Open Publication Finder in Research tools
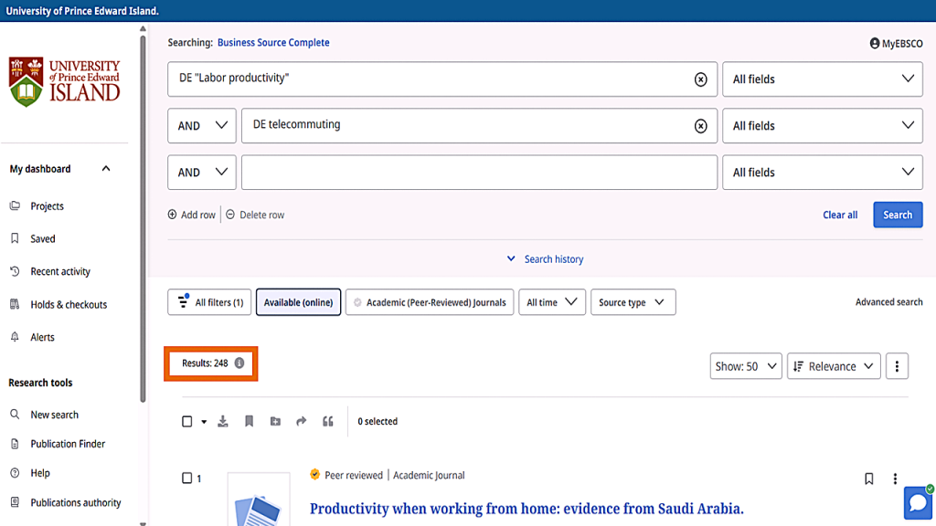This screenshot has height=526, width=936. pyautogui.click(x=68, y=444)
